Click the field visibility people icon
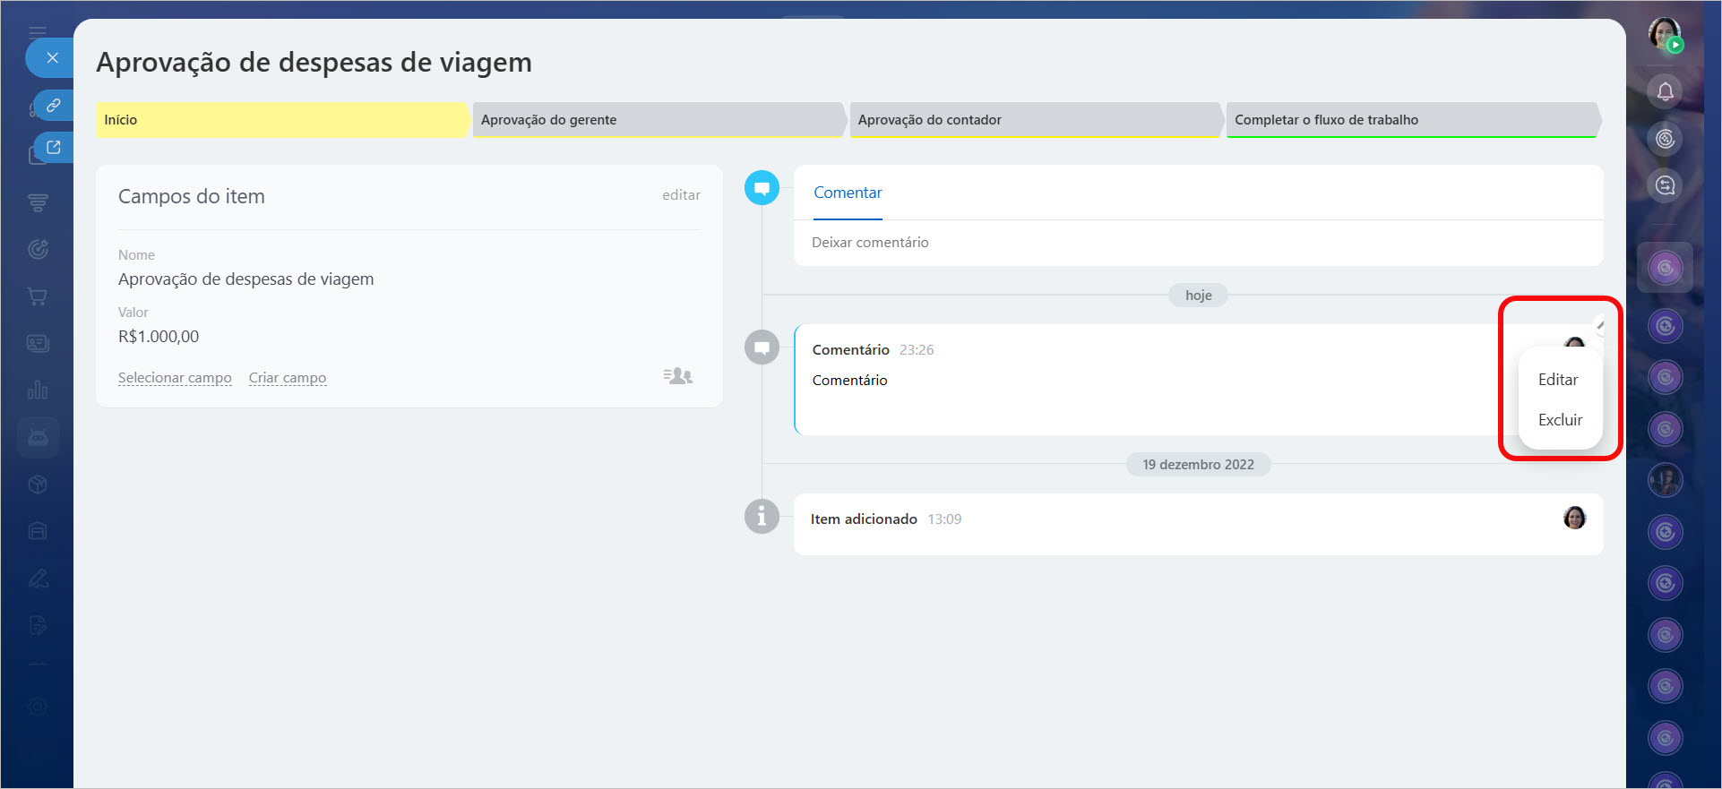 point(678,376)
